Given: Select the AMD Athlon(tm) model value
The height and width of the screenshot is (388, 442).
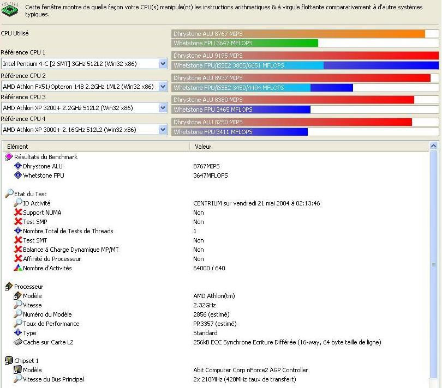Looking at the screenshot, I should pyautogui.click(x=214, y=296).
